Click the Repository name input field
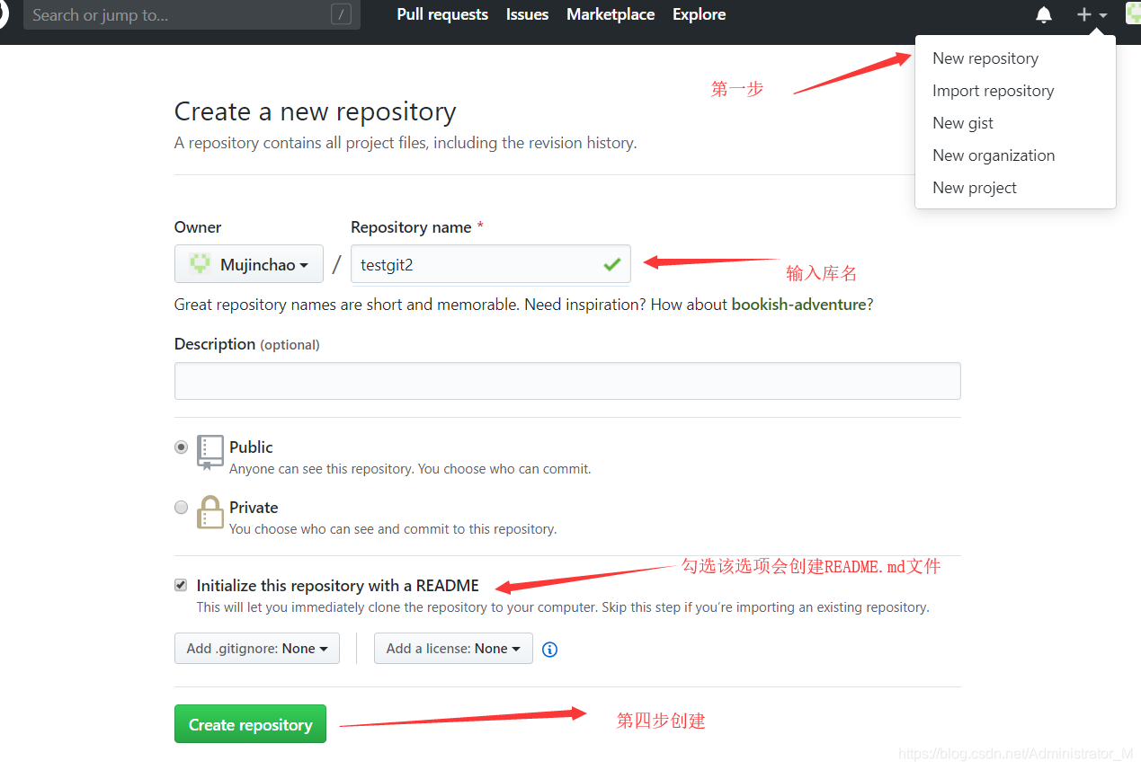 point(491,264)
